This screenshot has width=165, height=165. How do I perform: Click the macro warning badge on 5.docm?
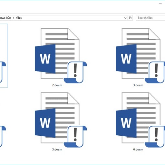(75, 137)
